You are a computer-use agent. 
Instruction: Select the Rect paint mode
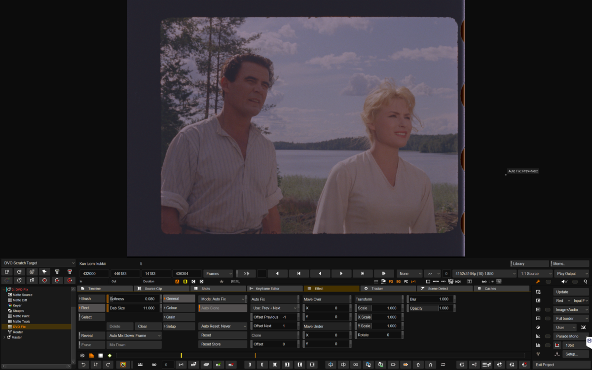coord(92,308)
